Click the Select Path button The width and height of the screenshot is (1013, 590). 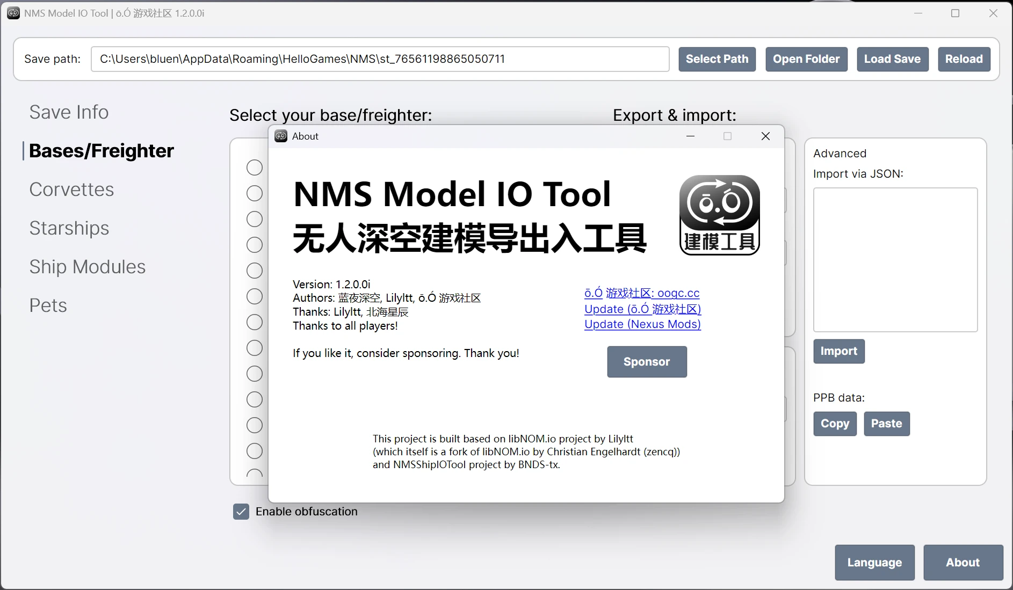tap(717, 59)
